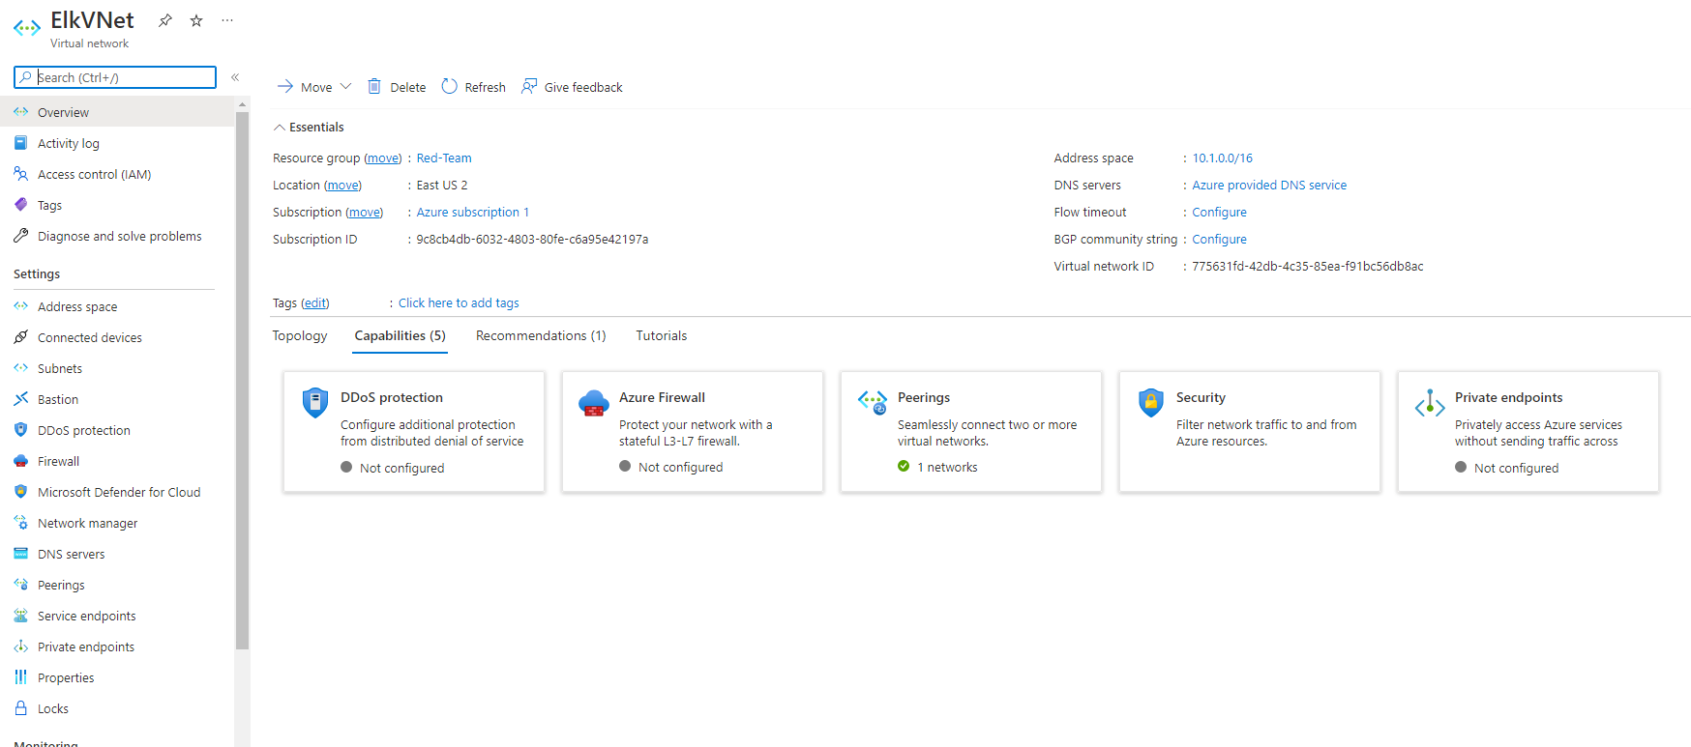The width and height of the screenshot is (1691, 747).
Task: Click the sidebar vertical scrollbar
Action: click(242, 387)
